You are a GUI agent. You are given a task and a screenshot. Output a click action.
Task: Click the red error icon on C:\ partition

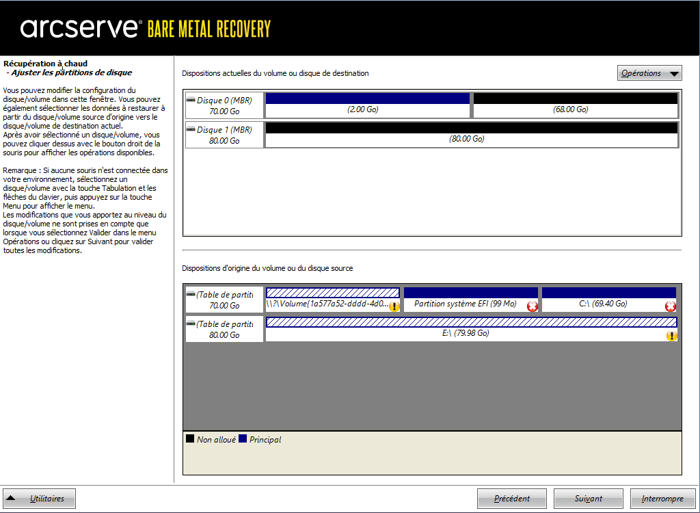click(x=670, y=306)
